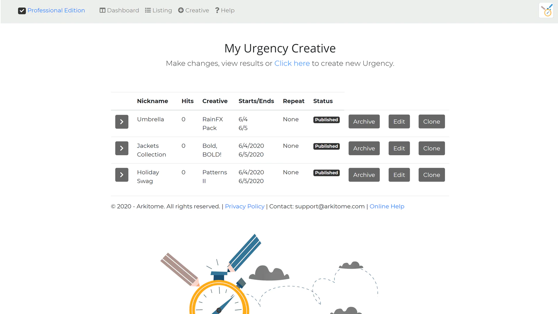The height and width of the screenshot is (314, 558).
Task: Select the Starts/Ends column header
Action: [x=256, y=101]
